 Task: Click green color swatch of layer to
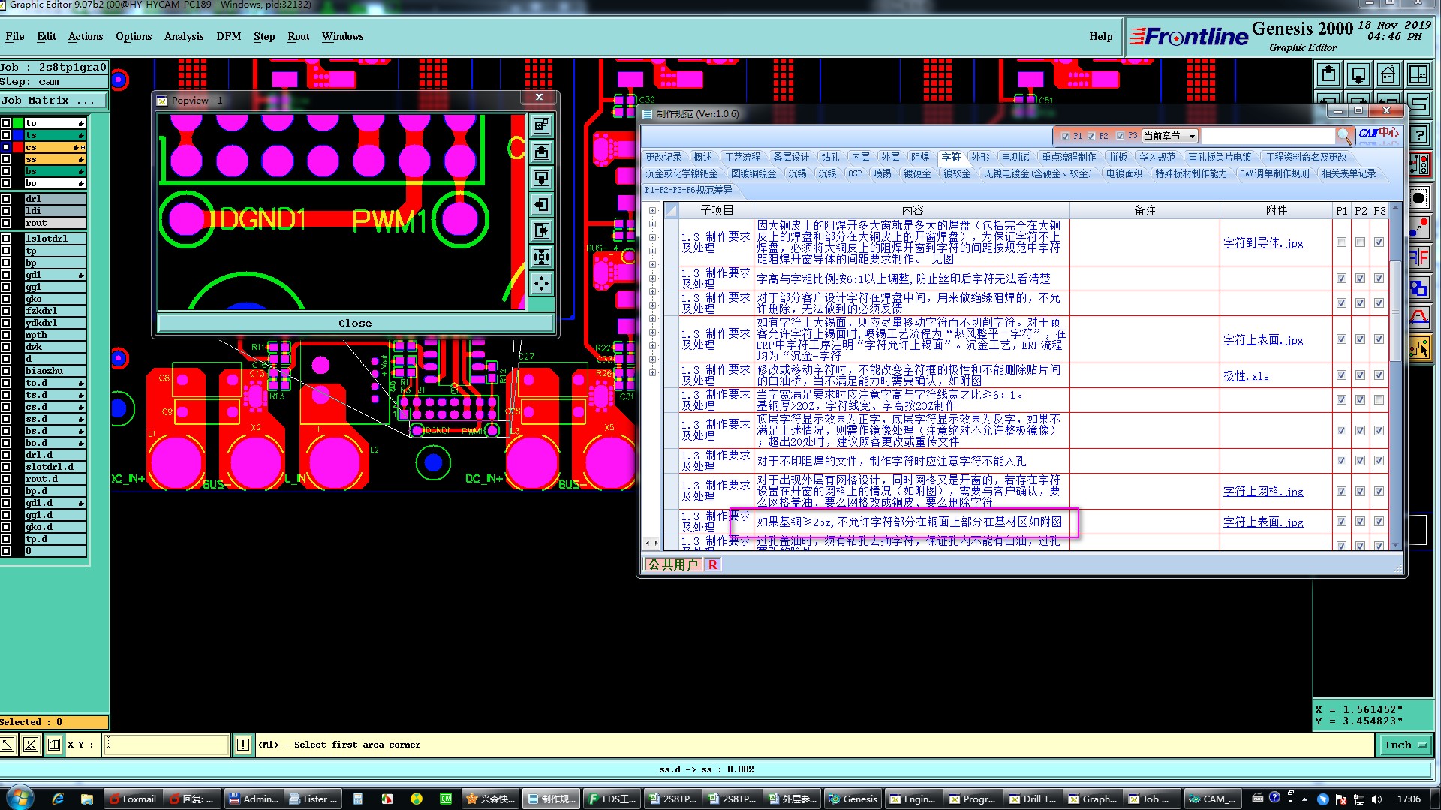point(18,123)
